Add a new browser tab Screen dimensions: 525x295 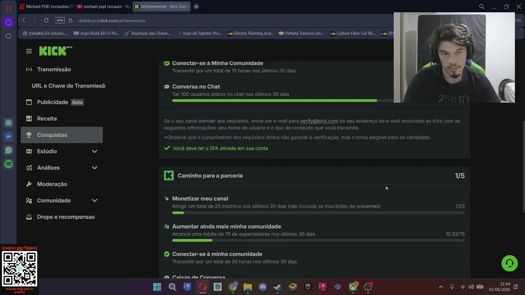(196, 7)
